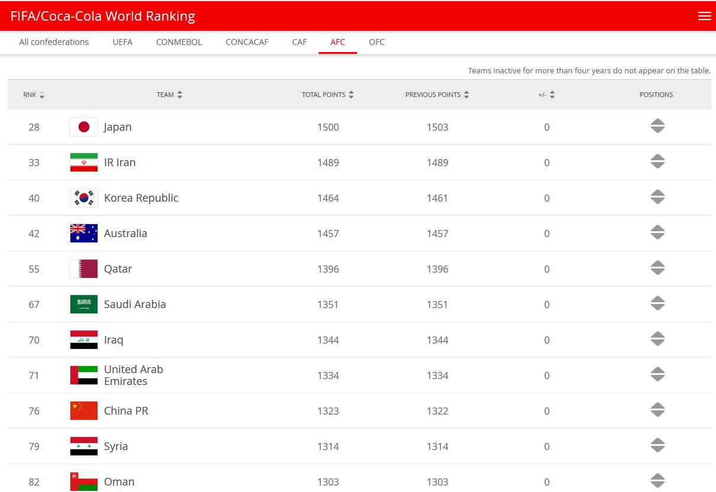The height and width of the screenshot is (492, 716).
Task: Open the Iraq team link
Action: tap(114, 340)
